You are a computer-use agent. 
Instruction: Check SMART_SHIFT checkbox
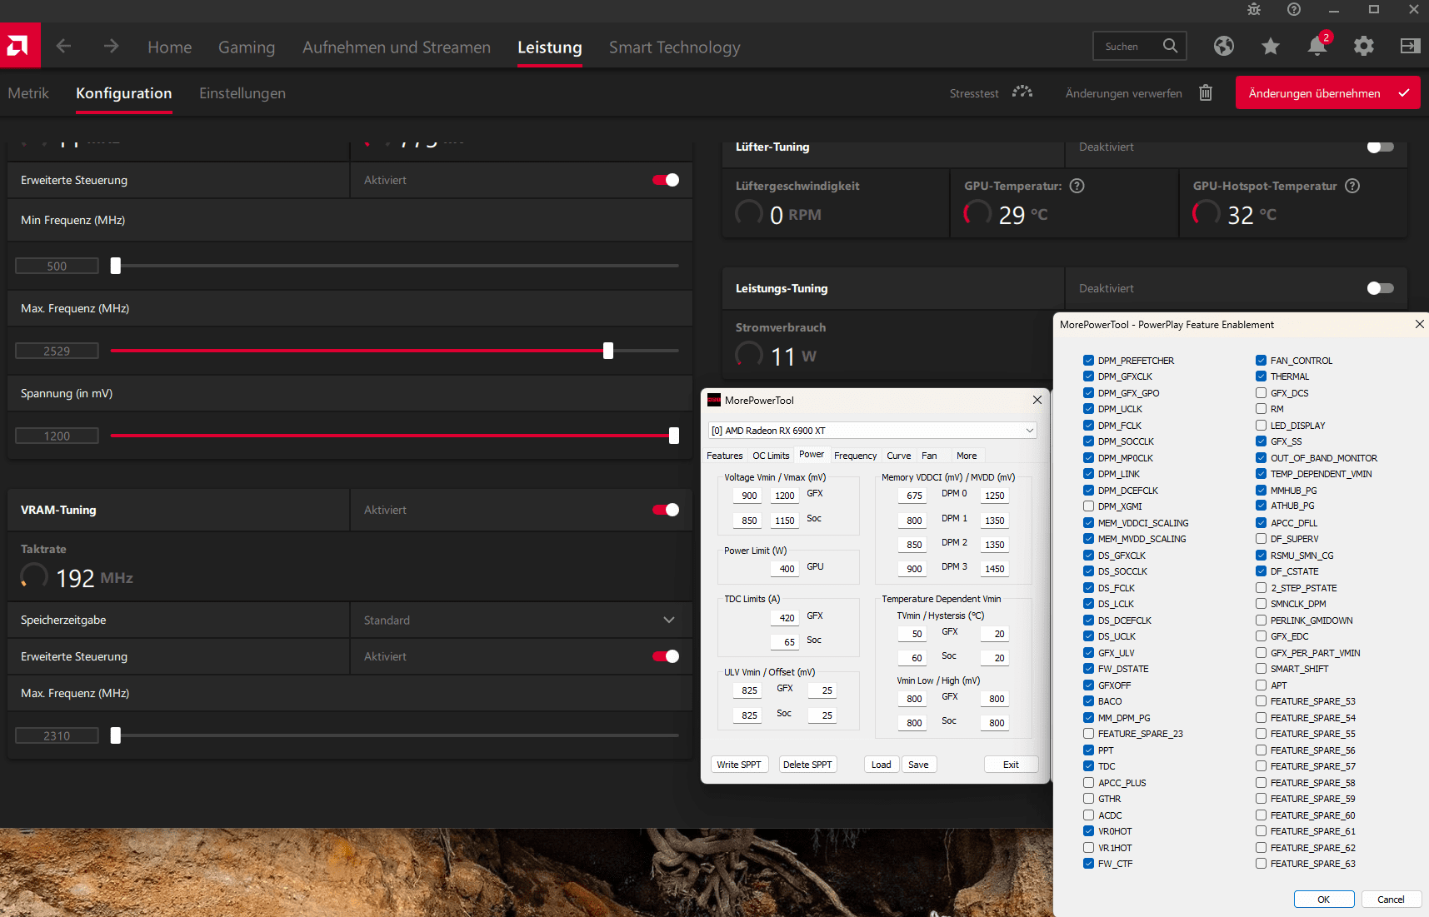coord(1261,669)
